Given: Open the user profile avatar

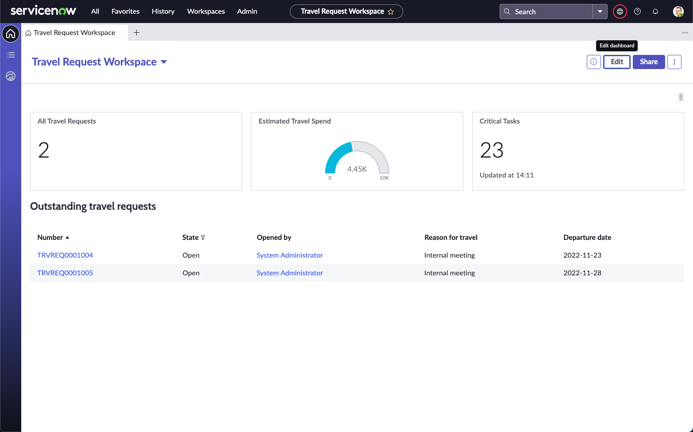Looking at the screenshot, I should coord(678,12).
